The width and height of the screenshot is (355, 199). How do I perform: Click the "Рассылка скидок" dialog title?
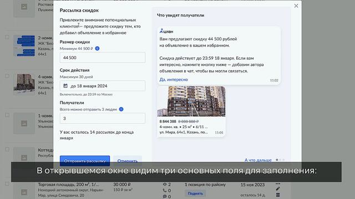click(x=79, y=11)
